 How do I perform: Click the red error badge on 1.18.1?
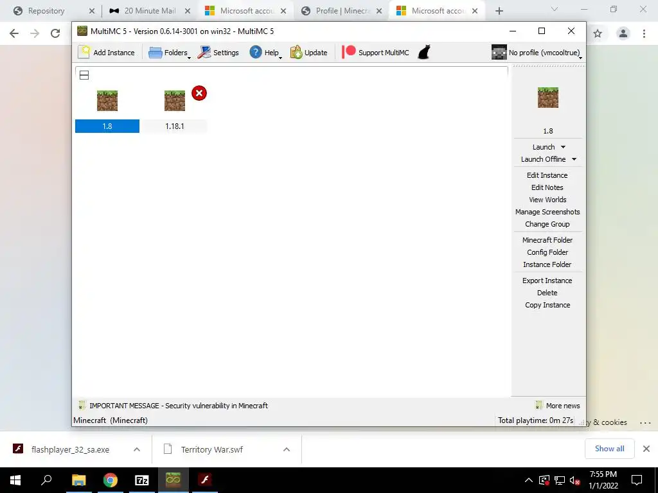[199, 93]
